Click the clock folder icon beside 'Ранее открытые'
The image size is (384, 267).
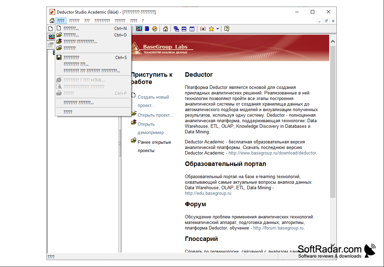click(x=134, y=140)
